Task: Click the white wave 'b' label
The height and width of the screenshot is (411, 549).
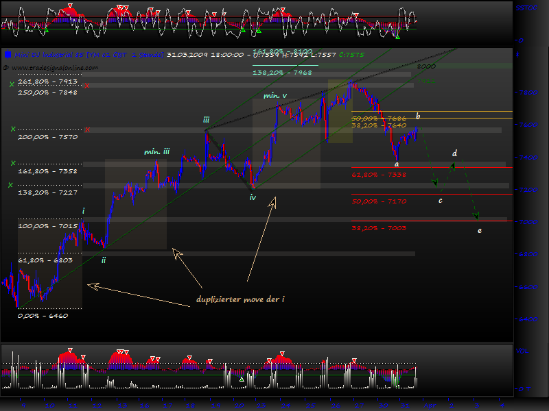Action: pos(418,116)
